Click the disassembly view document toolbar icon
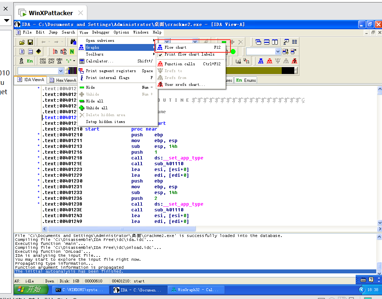Viewport: 382px width, 299px height. [22, 52]
